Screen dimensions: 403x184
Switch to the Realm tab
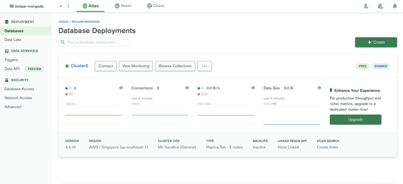click(x=123, y=6)
